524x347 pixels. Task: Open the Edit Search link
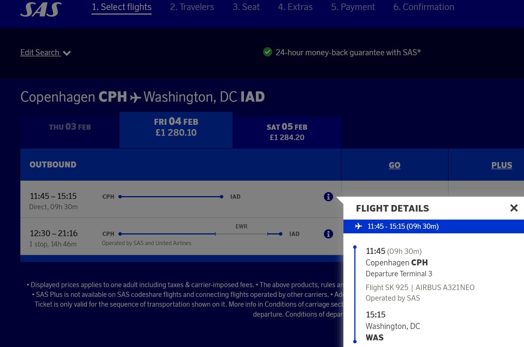pos(40,53)
